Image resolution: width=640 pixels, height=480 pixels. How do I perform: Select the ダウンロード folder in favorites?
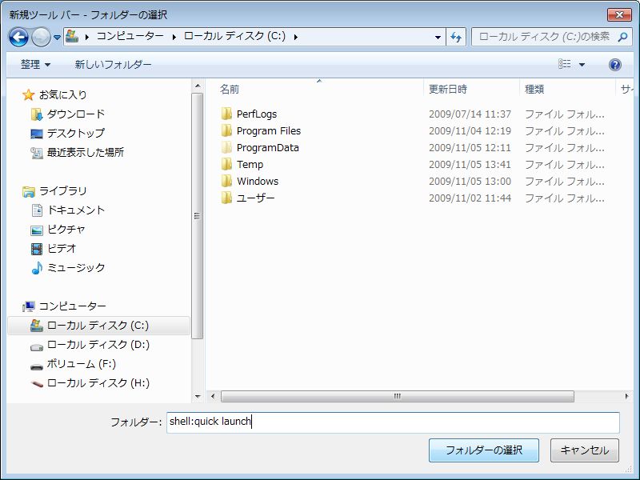pyautogui.click(x=75, y=114)
